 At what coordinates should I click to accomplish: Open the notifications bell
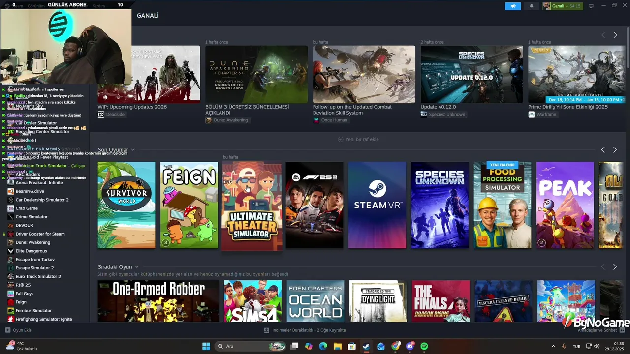point(531,6)
